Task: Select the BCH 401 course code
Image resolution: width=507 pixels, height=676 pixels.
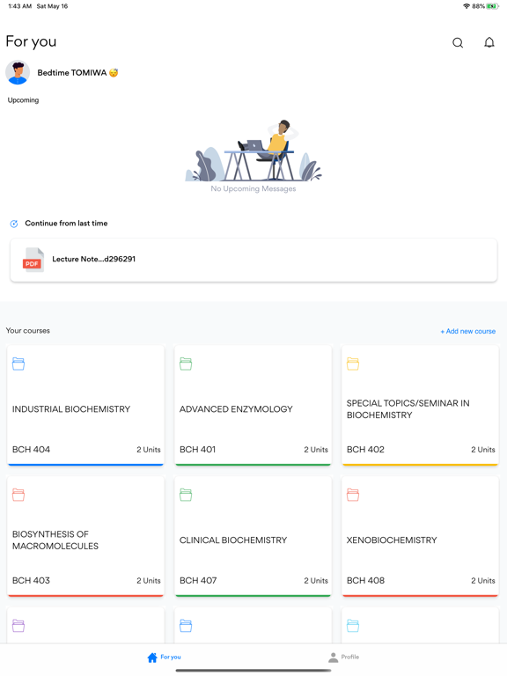Action: click(197, 450)
